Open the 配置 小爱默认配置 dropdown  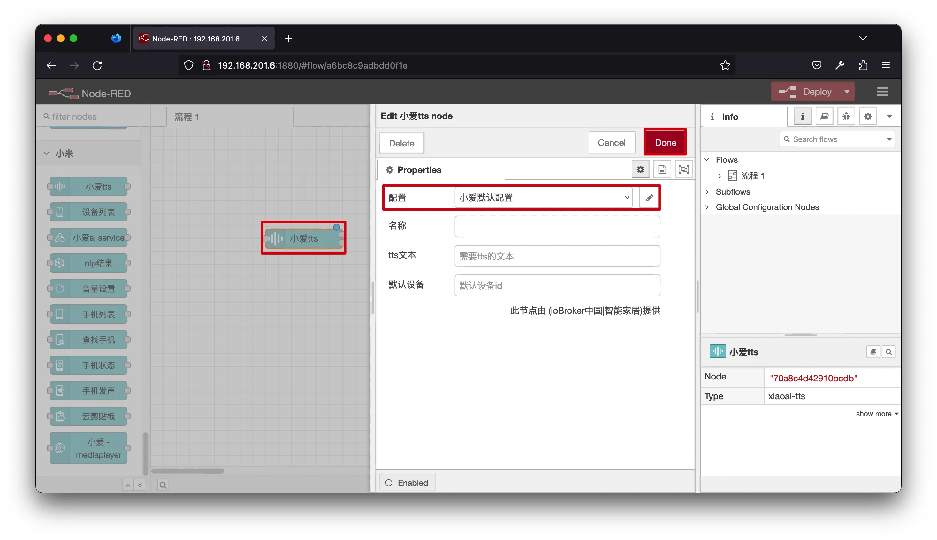click(543, 198)
